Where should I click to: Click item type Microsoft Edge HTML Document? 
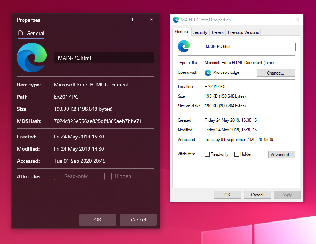point(91,85)
